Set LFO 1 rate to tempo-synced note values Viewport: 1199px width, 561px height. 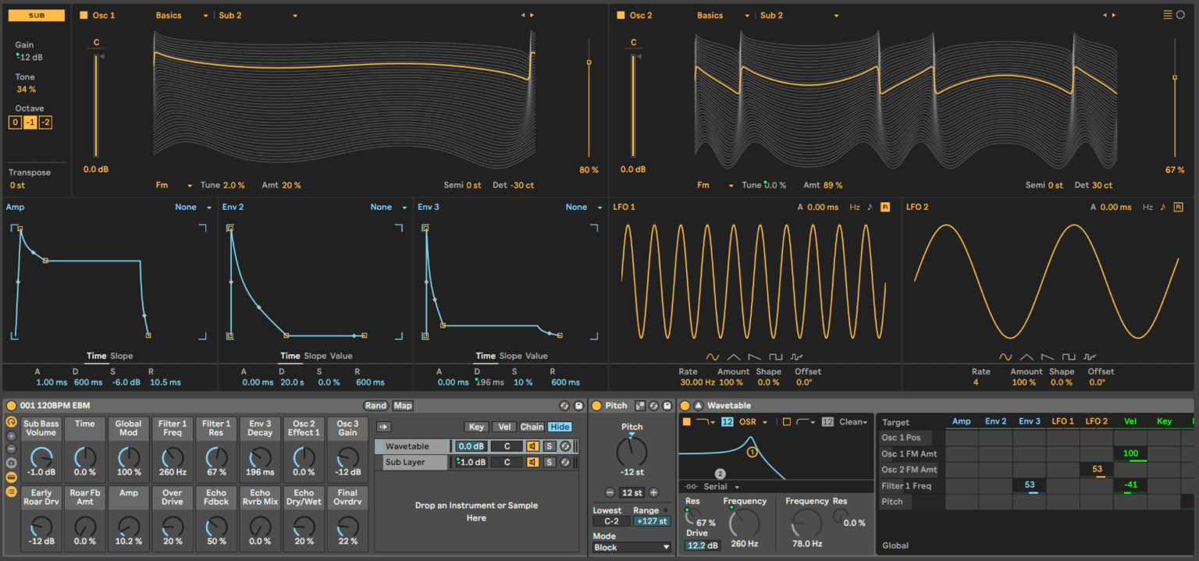point(869,207)
